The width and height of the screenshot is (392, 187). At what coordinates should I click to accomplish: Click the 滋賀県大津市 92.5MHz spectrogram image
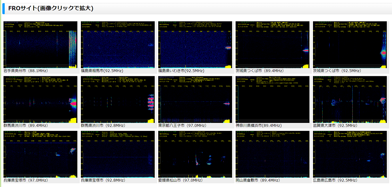point(350,100)
